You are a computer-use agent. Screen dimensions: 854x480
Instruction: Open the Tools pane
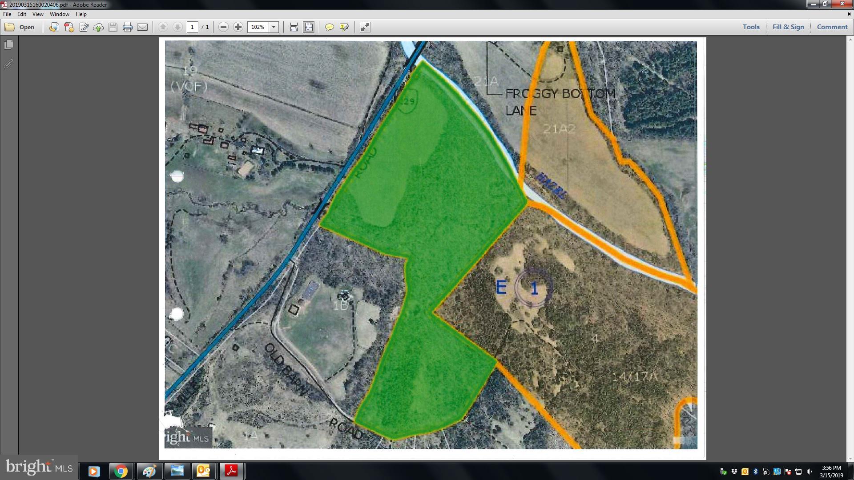coord(751,27)
